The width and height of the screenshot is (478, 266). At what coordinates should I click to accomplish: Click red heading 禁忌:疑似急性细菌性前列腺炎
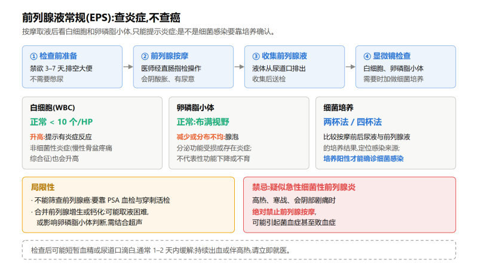[304, 187]
